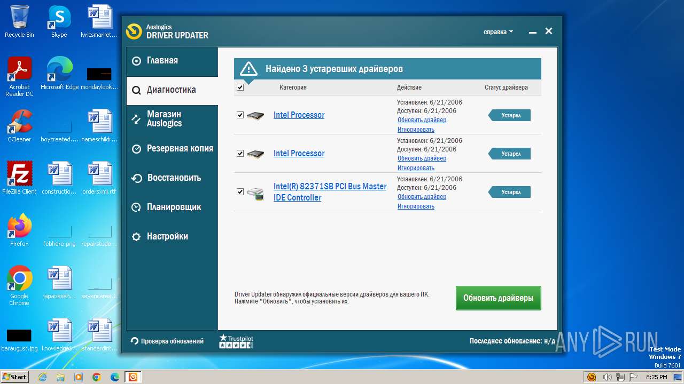Screen dimensions: 684x384
Task: Select the standardint document on desktop
Action: 99,335
